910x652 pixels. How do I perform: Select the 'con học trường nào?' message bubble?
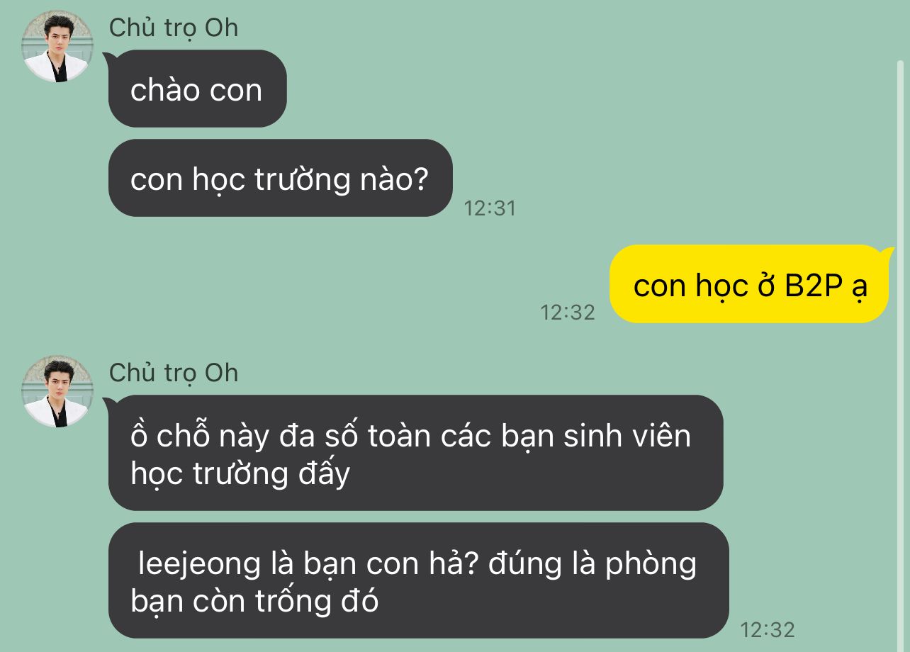(x=280, y=178)
